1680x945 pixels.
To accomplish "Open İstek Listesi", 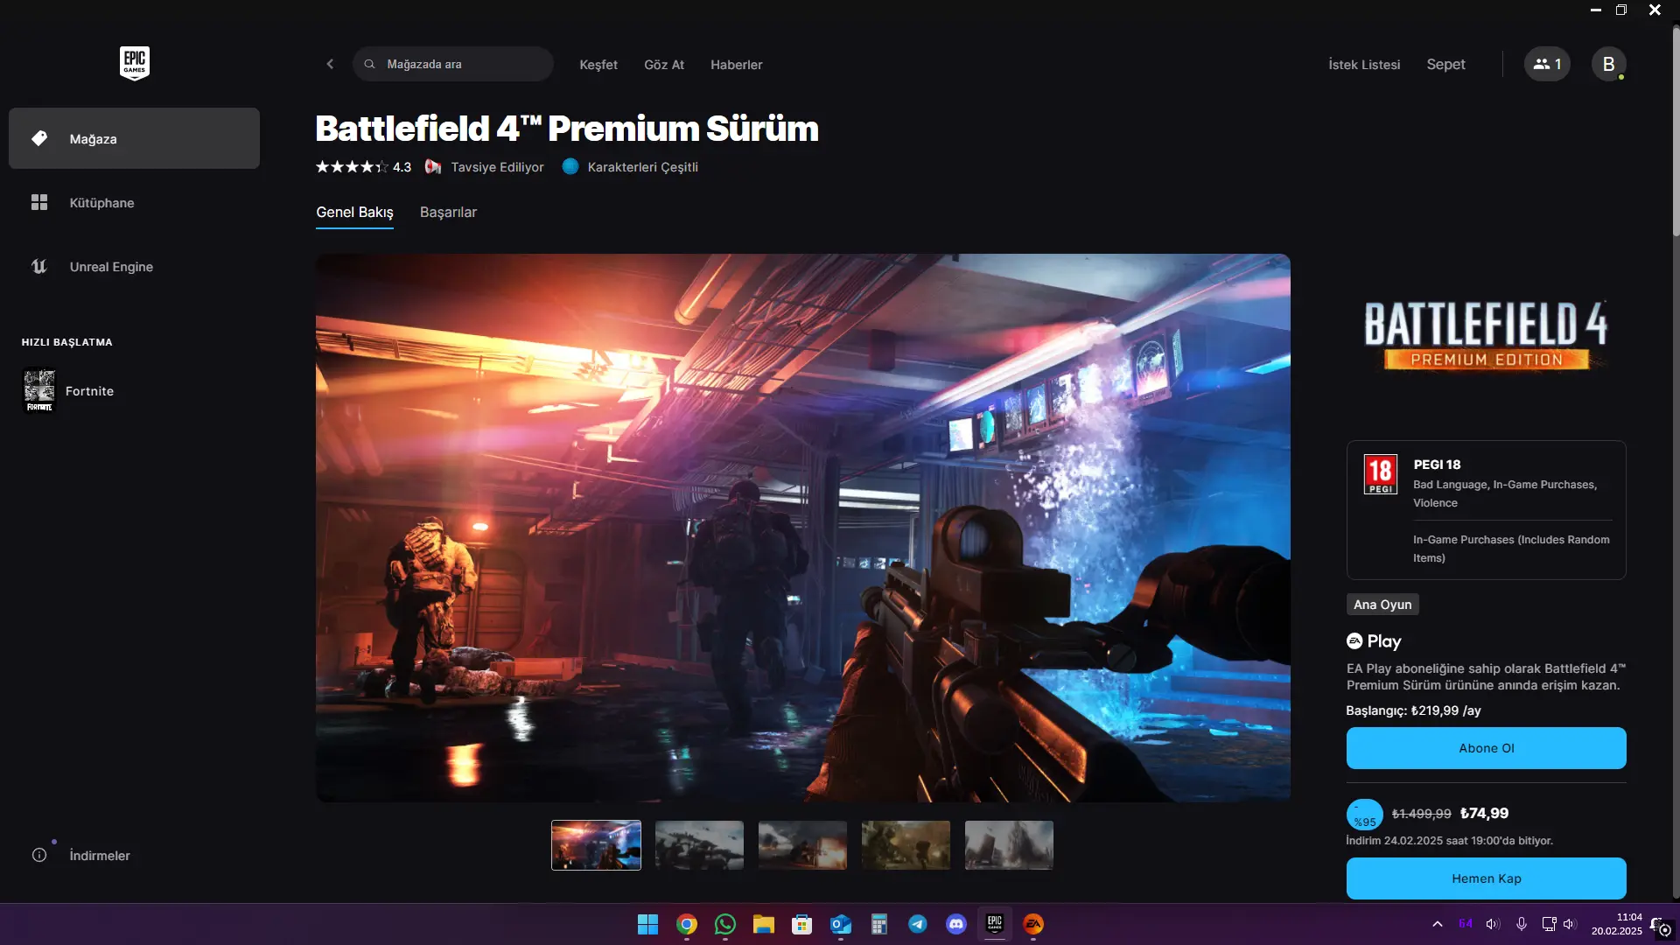I will coord(1364,65).
